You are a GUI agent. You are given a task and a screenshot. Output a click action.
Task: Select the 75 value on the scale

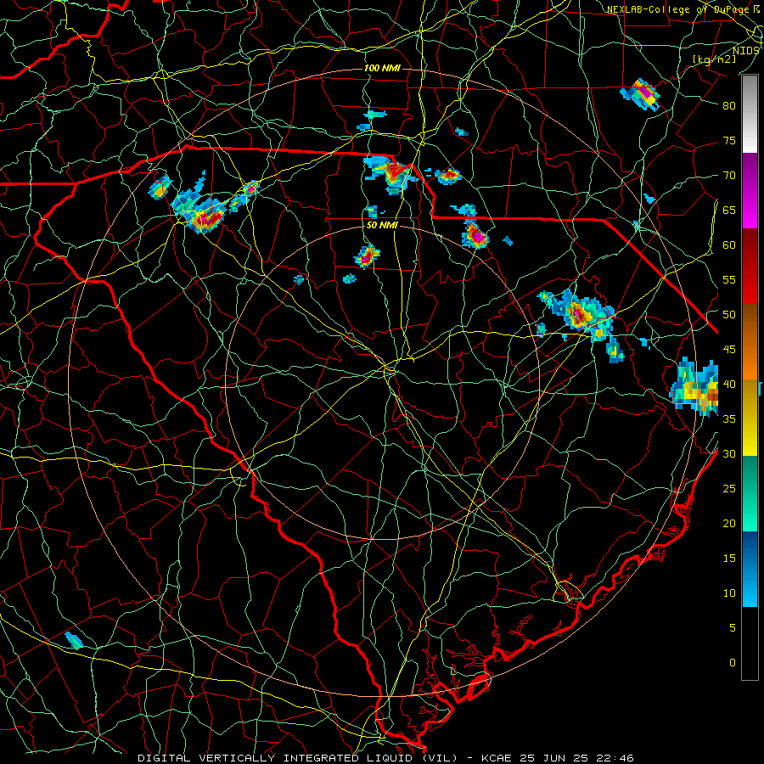(x=729, y=140)
